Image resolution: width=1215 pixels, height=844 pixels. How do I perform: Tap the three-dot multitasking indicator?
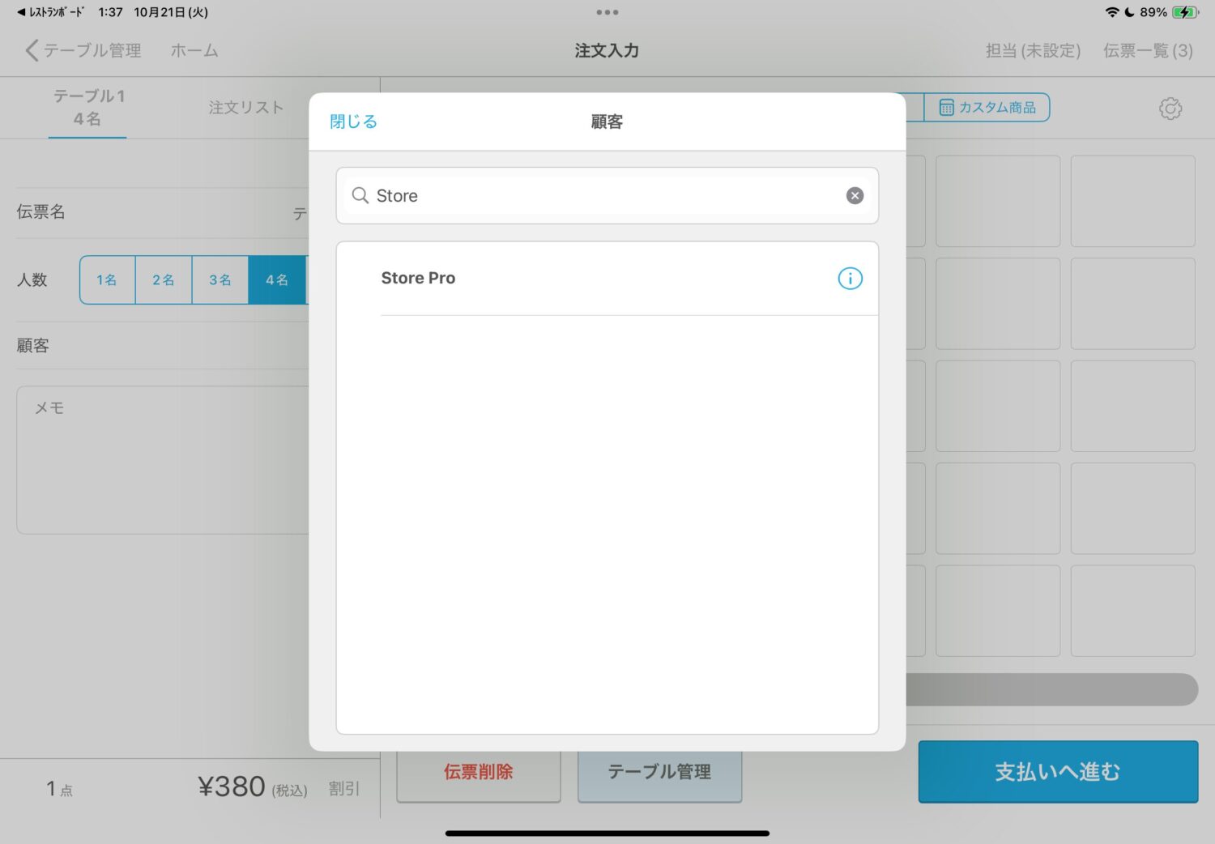coord(607,12)
